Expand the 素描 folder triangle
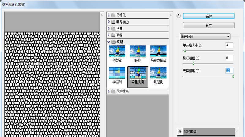 109,35
